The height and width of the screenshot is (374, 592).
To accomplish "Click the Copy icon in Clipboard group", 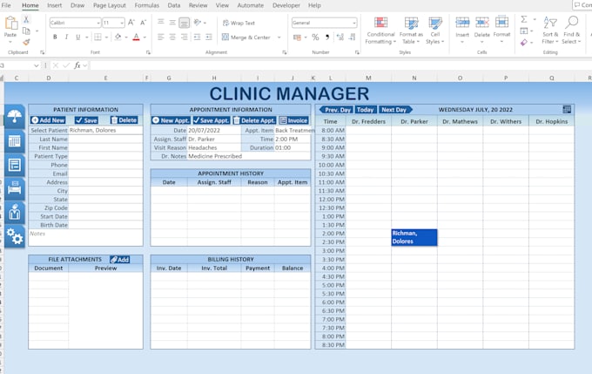I will [x=26, y=31].
